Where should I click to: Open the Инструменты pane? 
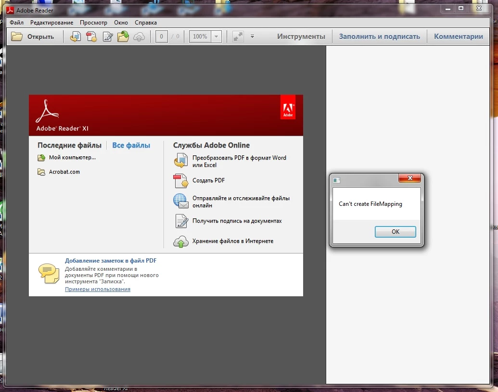(301, 37)
